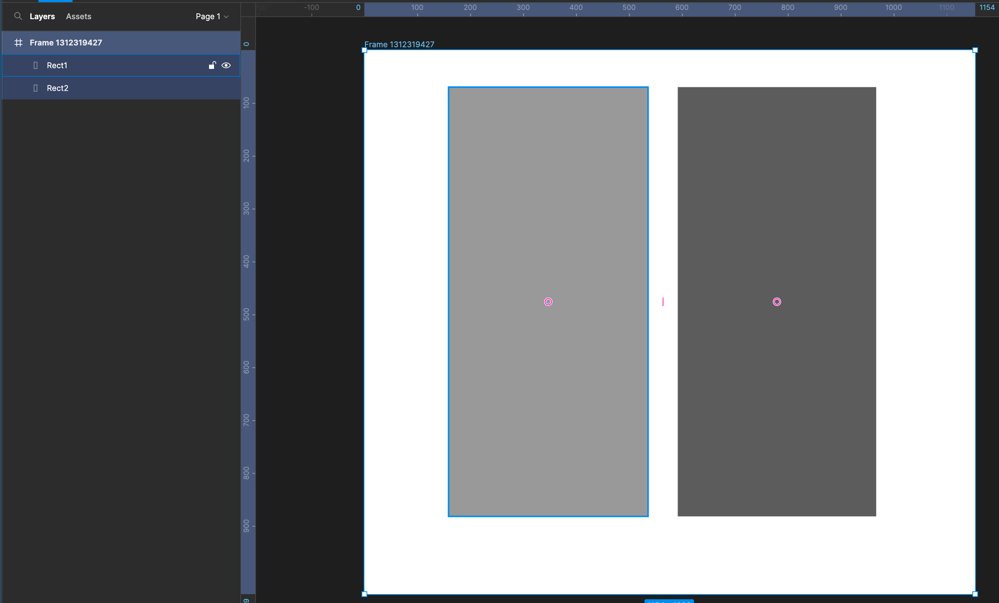Open the Page 1 dropdown

[212, 17]
